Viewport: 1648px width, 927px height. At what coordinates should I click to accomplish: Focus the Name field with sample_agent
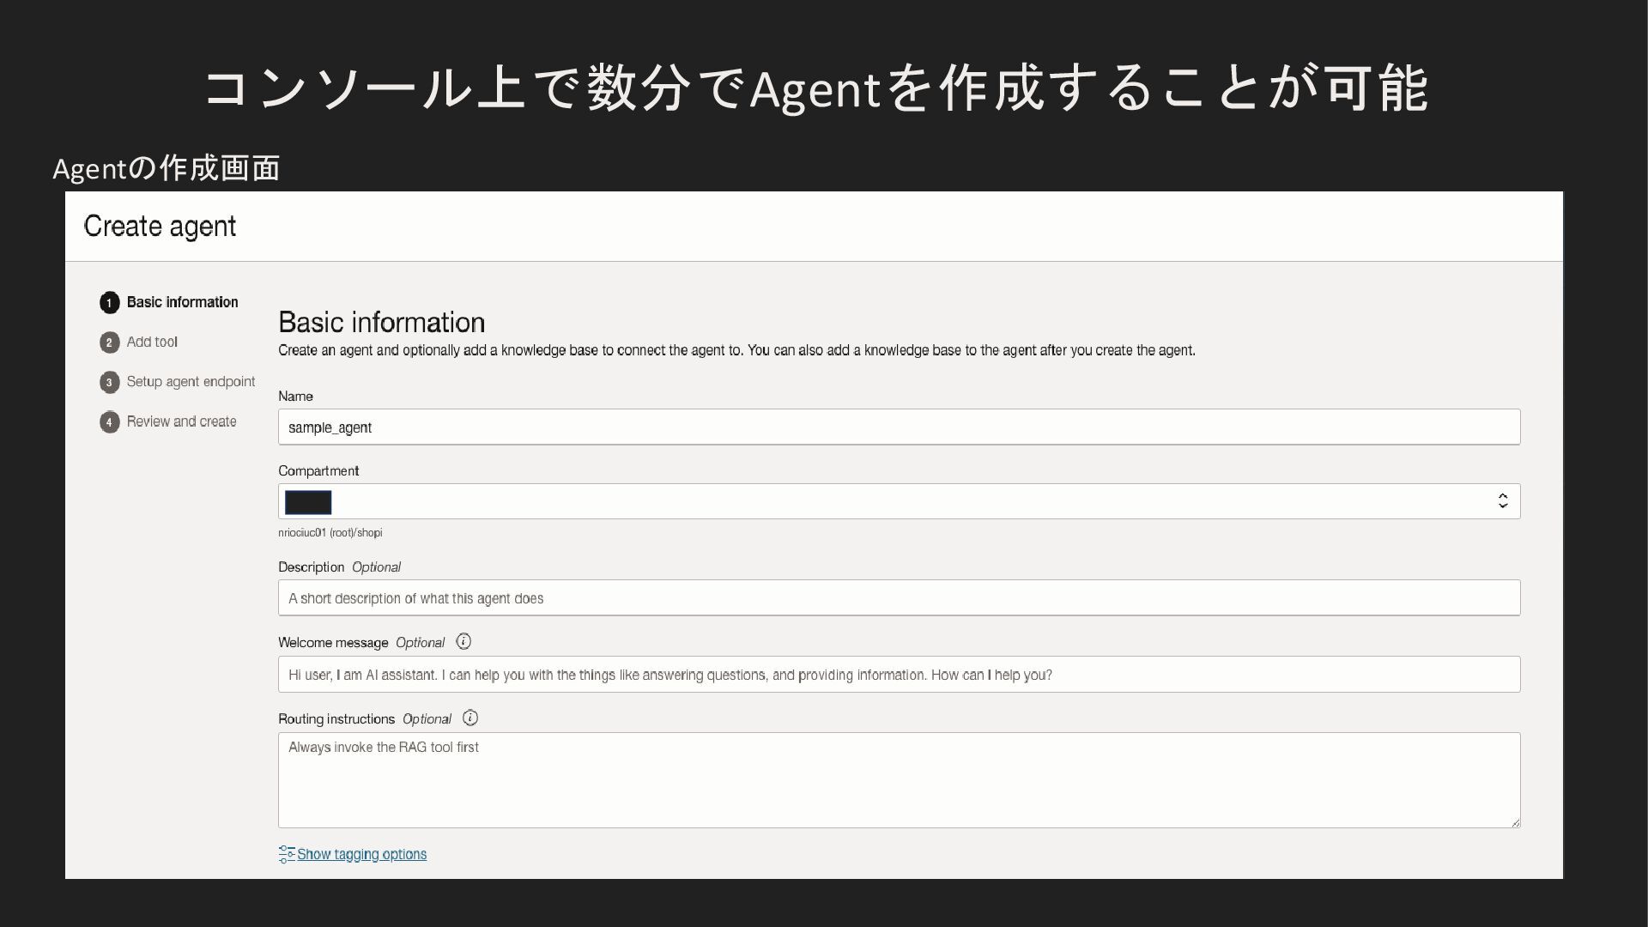pos(898,427)
